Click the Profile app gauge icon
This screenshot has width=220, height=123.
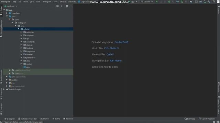(x=177, y=2)
